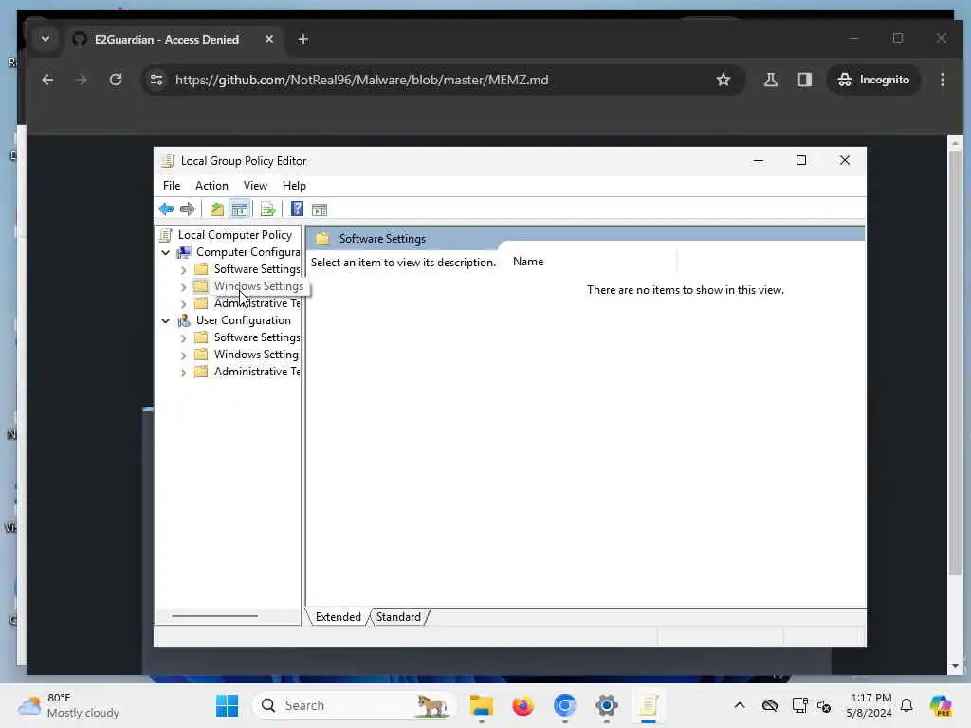Open Firefox from the taskbar
Screen dimensions: 971x728
click(x=523, y=705)
